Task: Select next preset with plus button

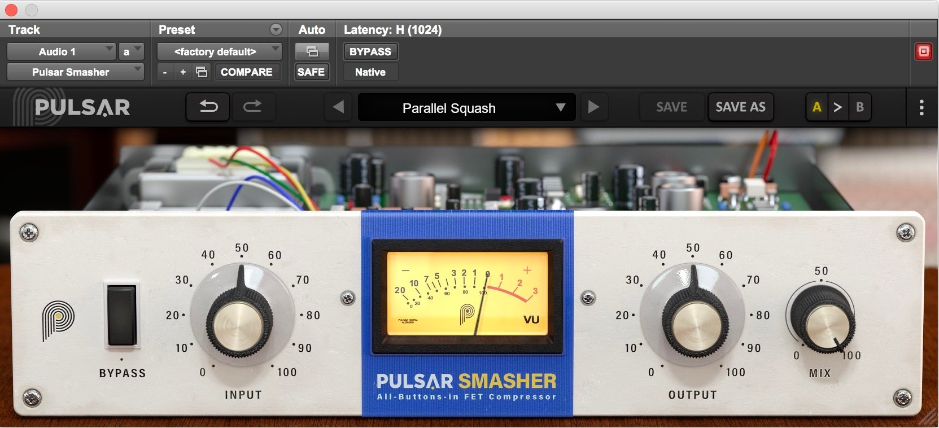Action: [183, 72]
